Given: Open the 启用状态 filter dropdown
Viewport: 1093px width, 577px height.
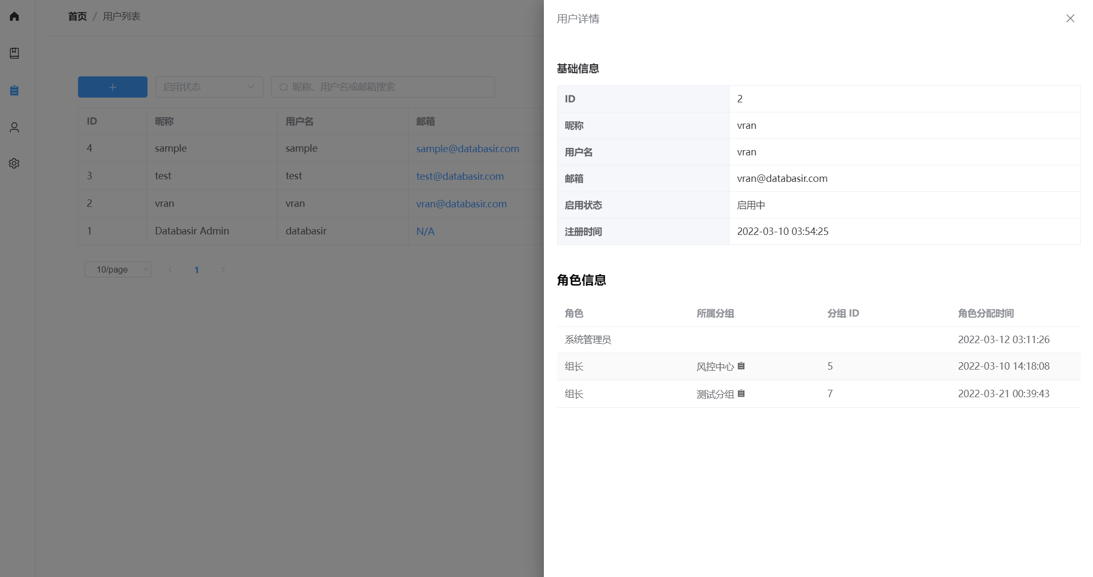Looking at the screenshot, I should coord(209,87).
